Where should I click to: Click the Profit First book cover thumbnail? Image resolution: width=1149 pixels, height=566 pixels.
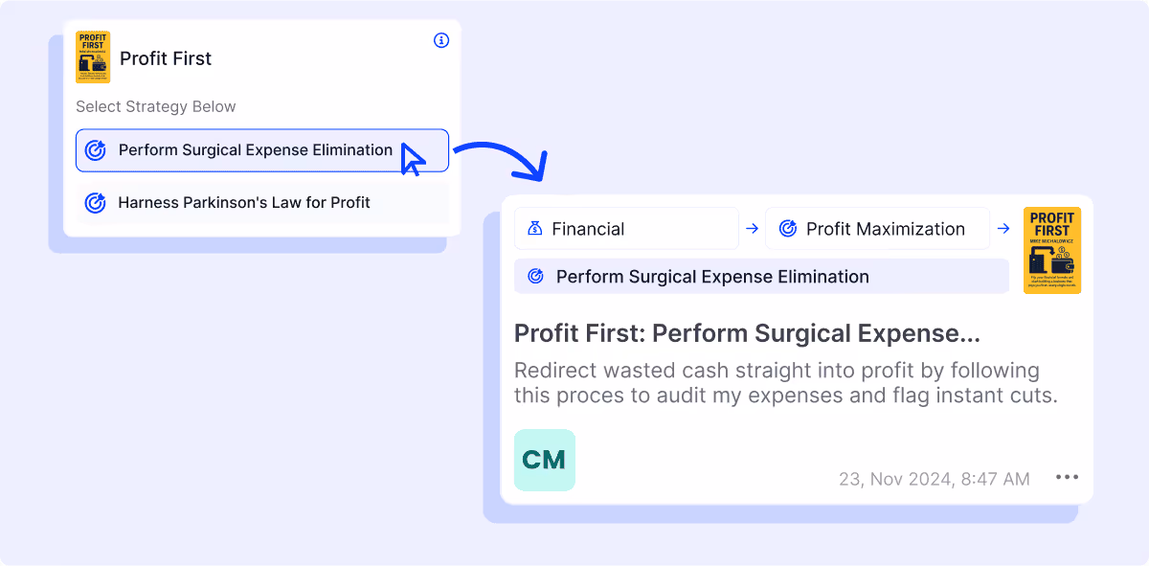click(x=93, y=57)
